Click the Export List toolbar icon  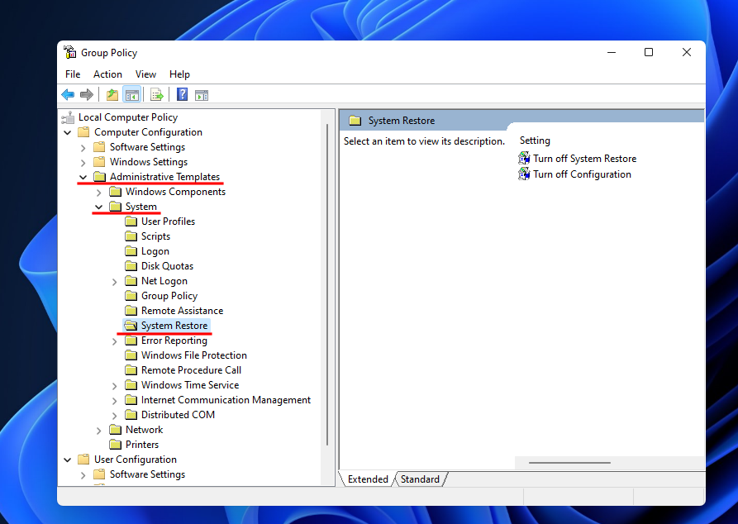tap(156, 95)
